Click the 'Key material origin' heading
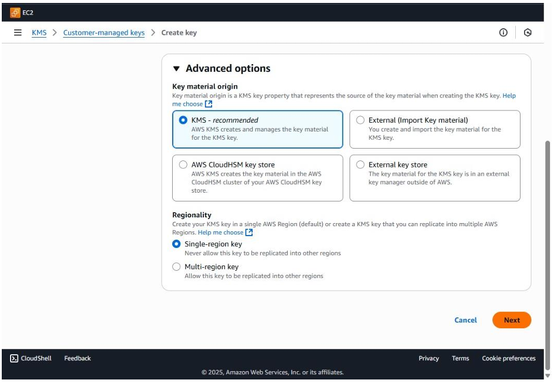This screenshot has height=383, width=554. click(x=205, y=86)
